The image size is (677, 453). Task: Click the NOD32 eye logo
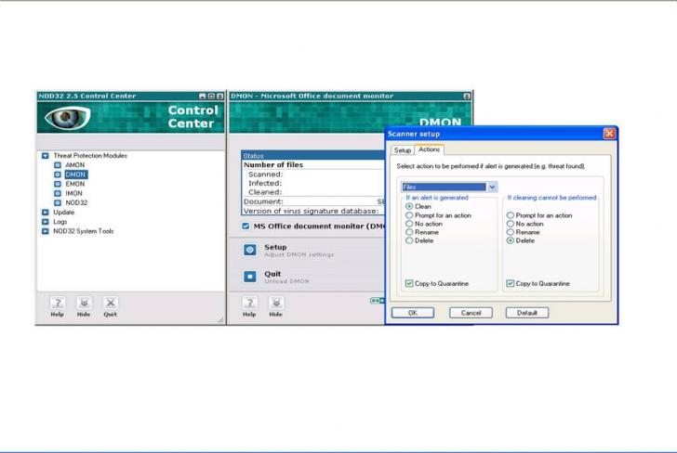pyautogui.click(x=67, y=117)
